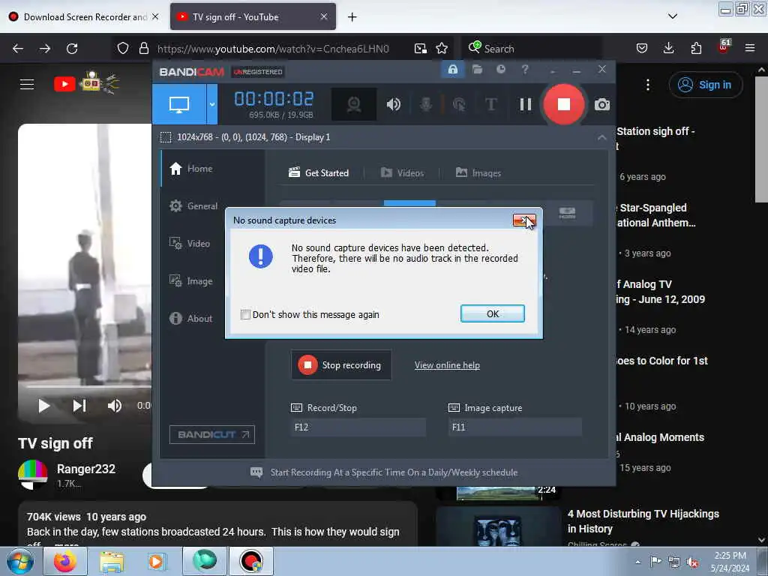Switch to Get Started tab

(319, 173)
